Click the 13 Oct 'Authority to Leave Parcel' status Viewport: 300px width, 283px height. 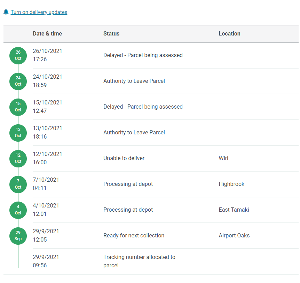click(134, 132)
